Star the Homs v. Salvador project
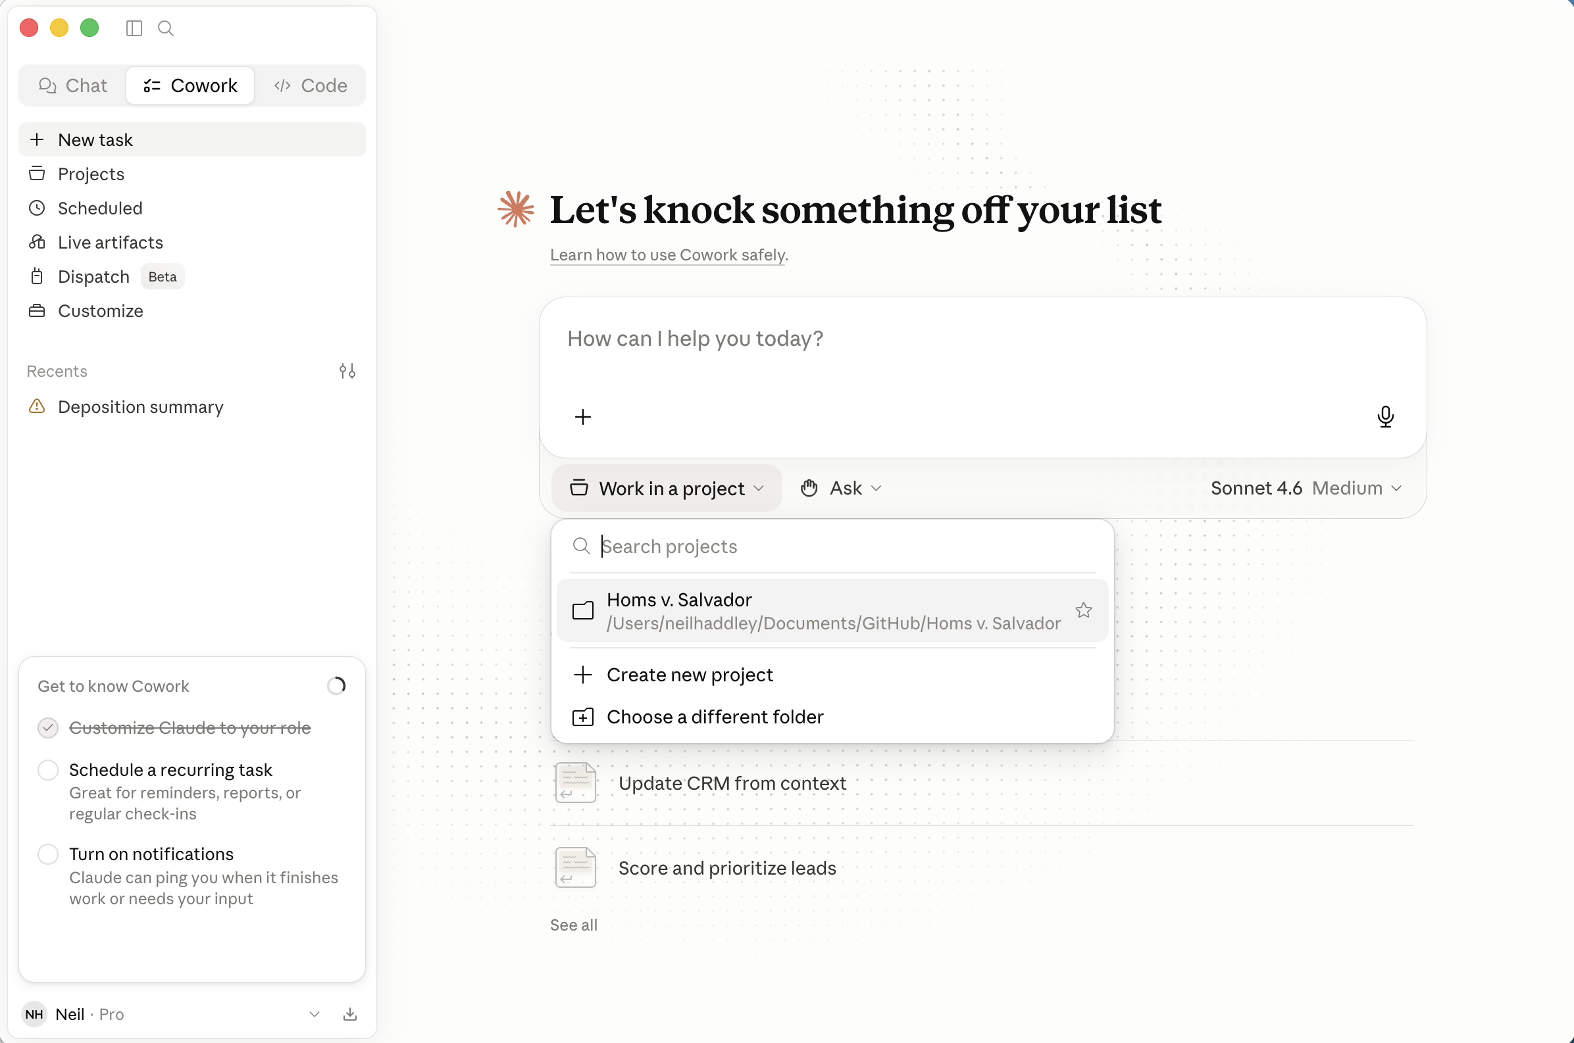Viewport: 1574px width, 1043px height. click(x=1084, y=610)
